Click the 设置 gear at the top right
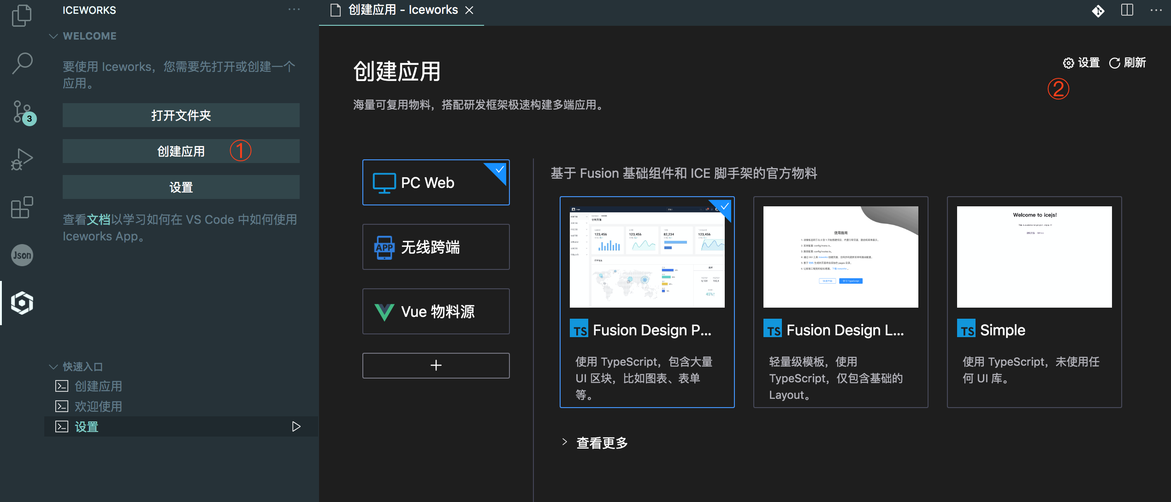The image size is (1171, 502). pyautogui.click(x=1081, y=63)
